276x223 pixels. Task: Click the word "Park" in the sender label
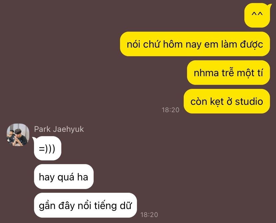(x=42, y=129)
